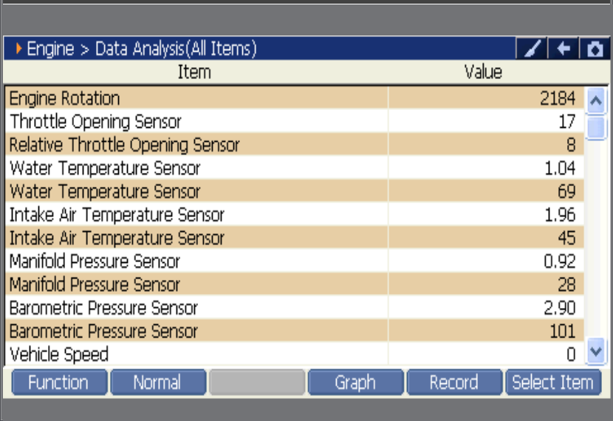Select the Relative Throttle Opening Sensor row
The width and height of the screenshot is (613, 421).
point(295,144)
